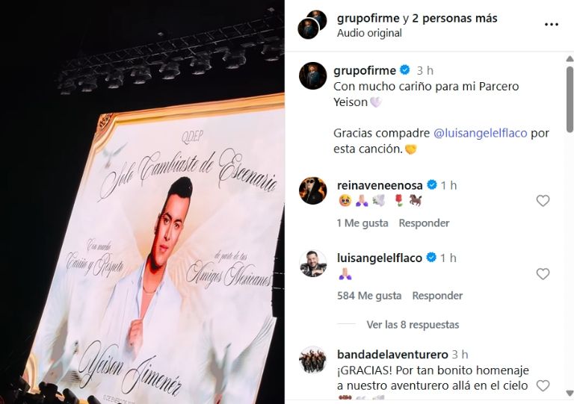Like bandadelaventurero's comment with the heart
The width and height of the screenshot is (574, 404).
543,386
